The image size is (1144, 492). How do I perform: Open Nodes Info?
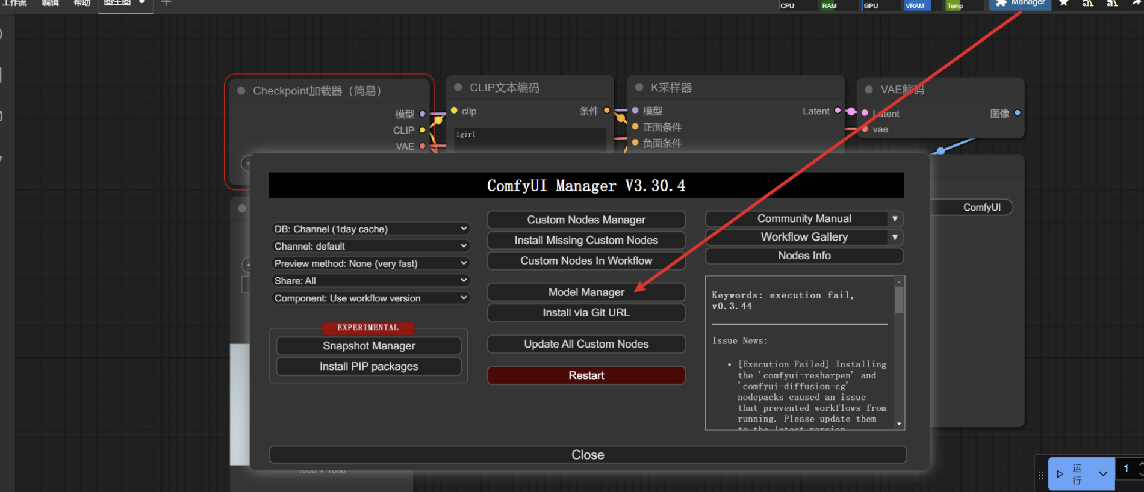pos(804,256)
